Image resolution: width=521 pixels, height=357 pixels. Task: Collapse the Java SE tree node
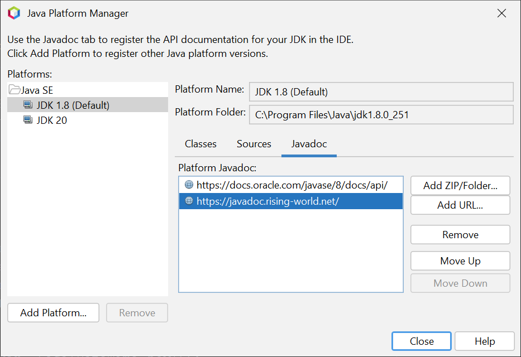tap(15, 90)
